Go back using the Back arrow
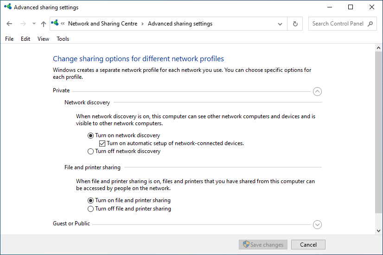This screenshot has height=255, width=383. tap(9, 24)
